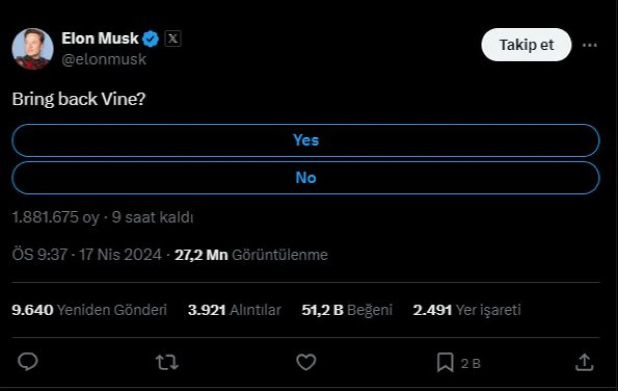
Task: Retweet the poll using repost icon
Action: pyautogui.click(x=167, y=361)
